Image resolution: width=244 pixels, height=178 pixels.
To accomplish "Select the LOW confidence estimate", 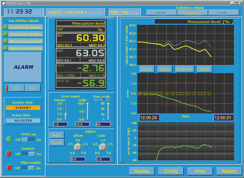I will click(223, 12).
